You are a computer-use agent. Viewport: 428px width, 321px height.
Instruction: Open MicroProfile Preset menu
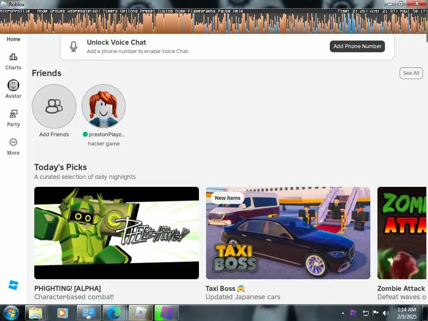point(148,11)
